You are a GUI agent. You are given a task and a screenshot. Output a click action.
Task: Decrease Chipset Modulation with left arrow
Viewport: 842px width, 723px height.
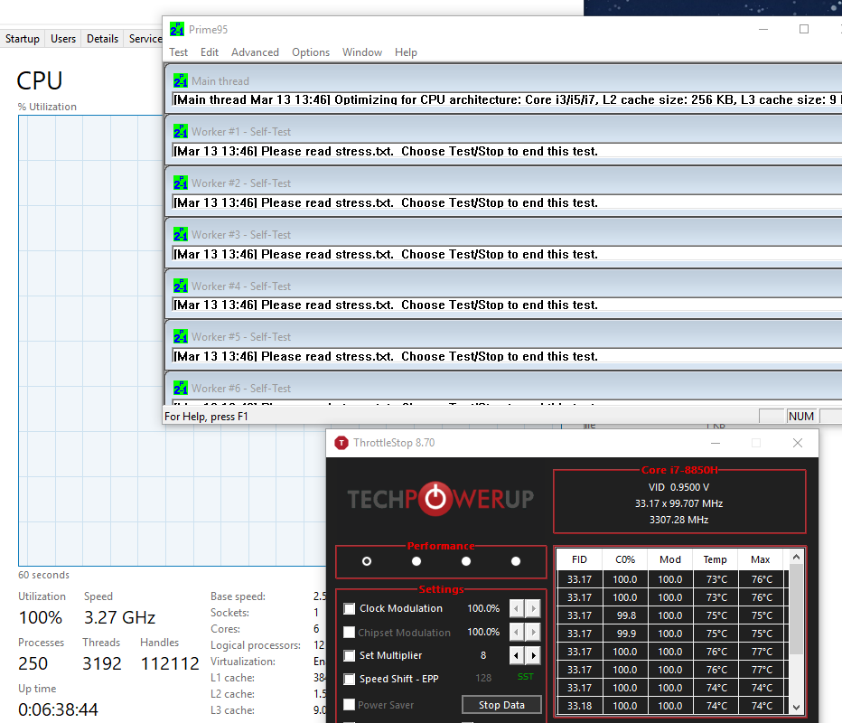click(x=517, y=633)
